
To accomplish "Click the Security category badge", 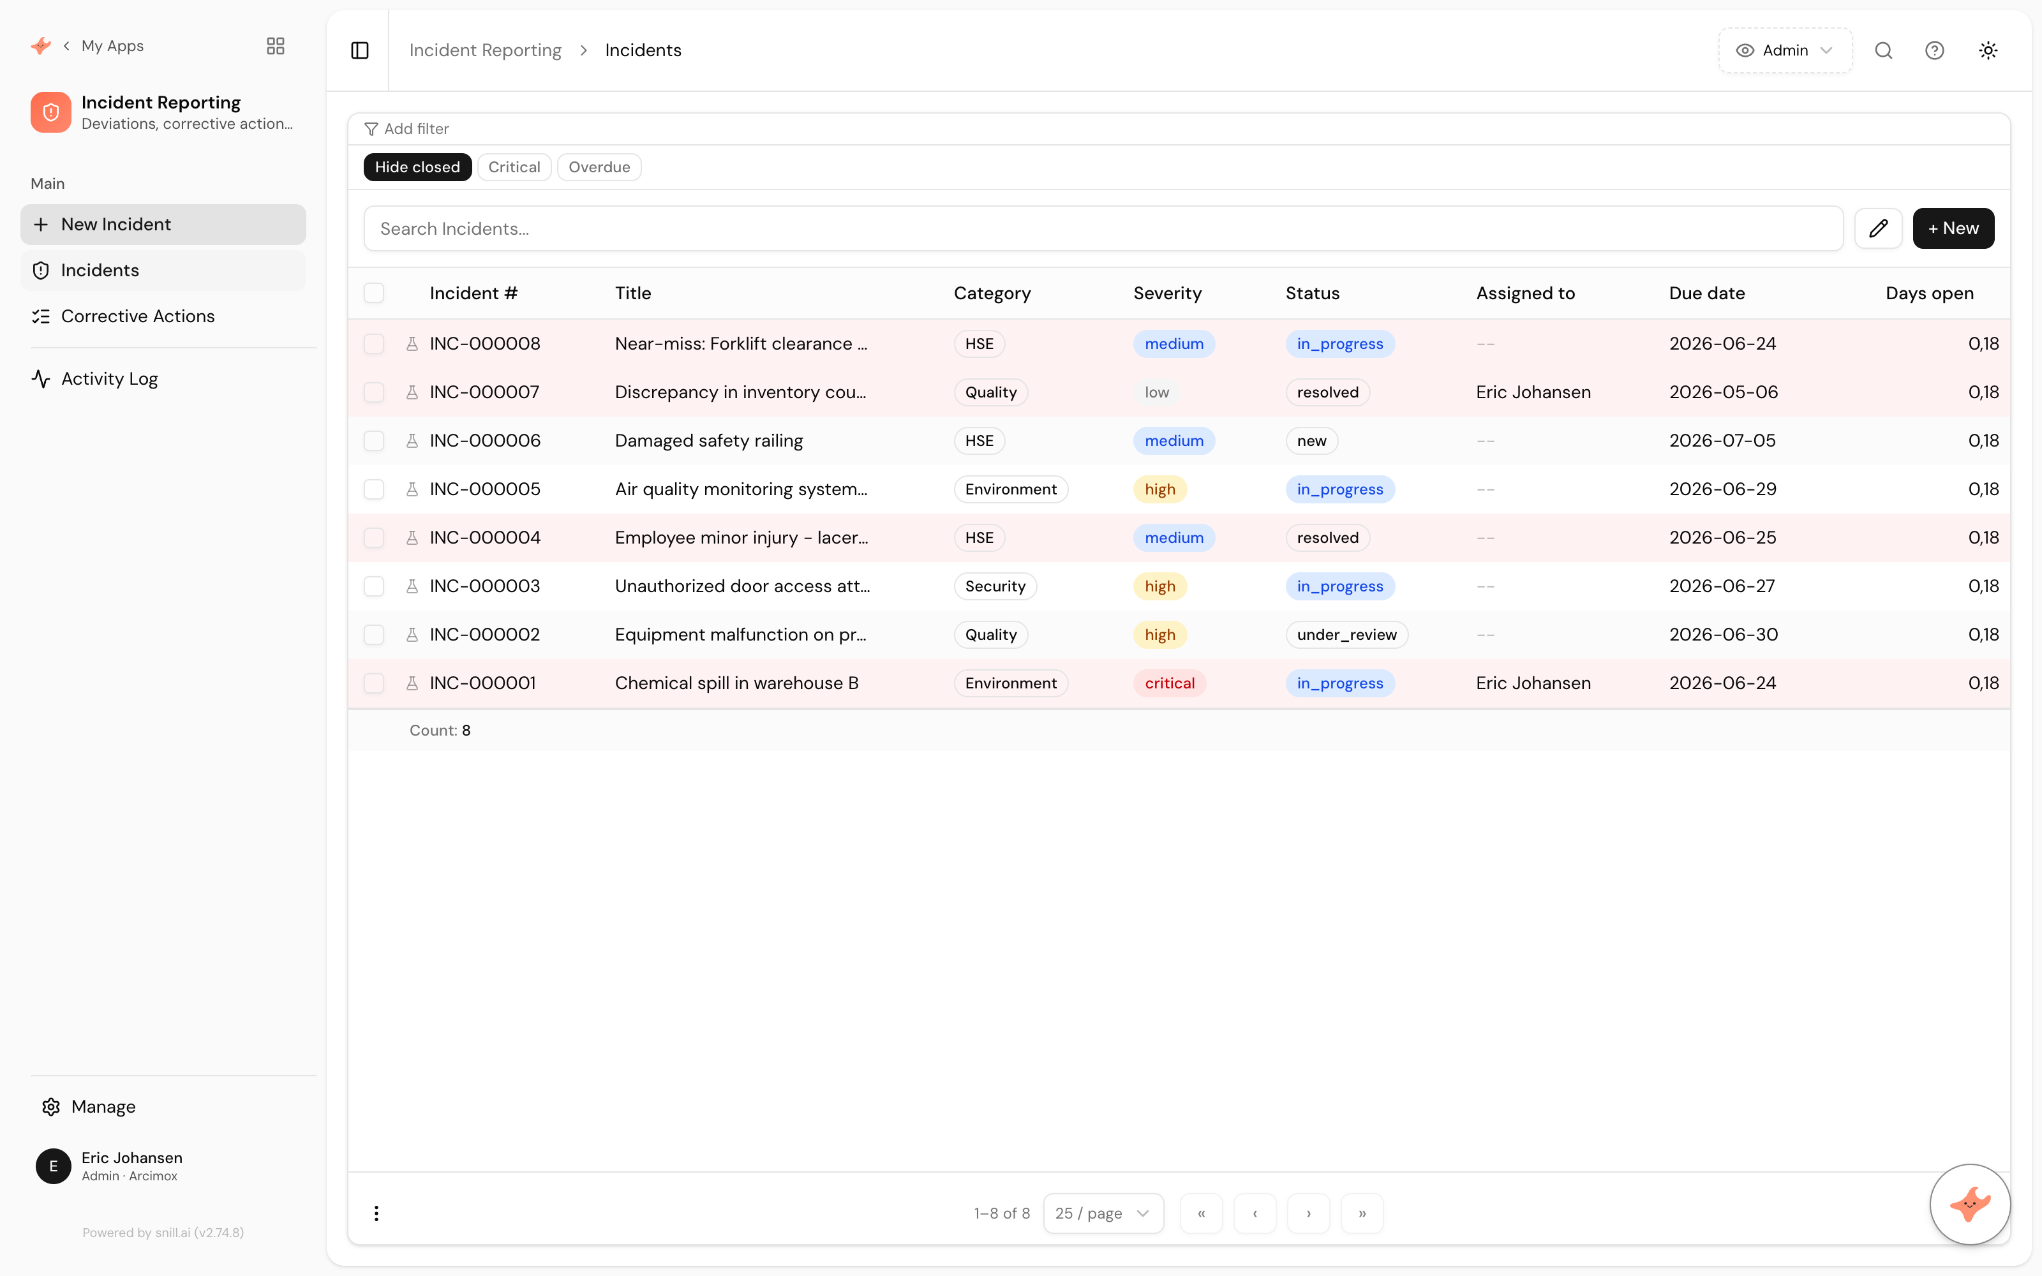I will pyautogui.click(x=995, y=586).
